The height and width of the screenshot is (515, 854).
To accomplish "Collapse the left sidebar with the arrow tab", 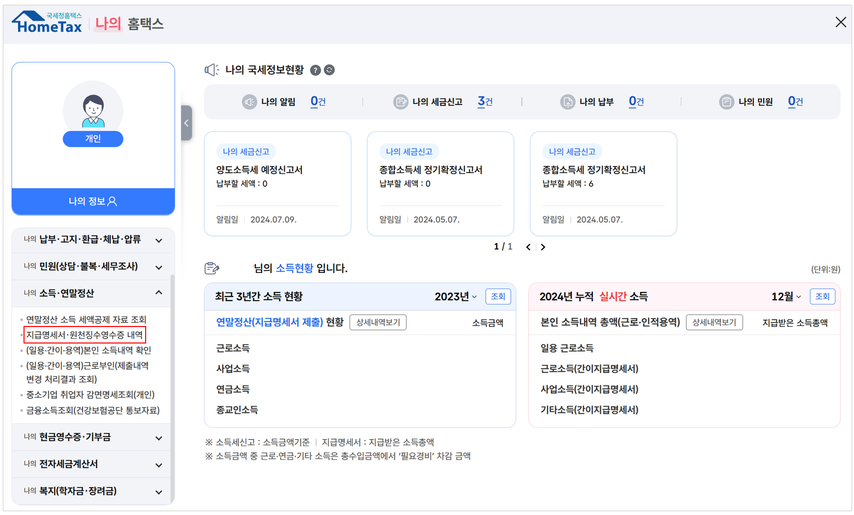I will 186,122.
